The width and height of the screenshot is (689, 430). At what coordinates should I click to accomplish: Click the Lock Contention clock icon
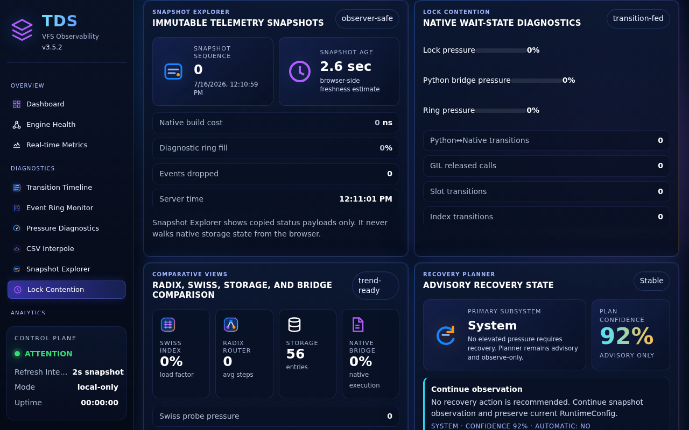click(x=18, y=290)
